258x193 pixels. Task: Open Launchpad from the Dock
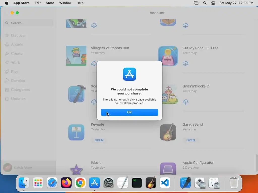[x=38, y=183]
